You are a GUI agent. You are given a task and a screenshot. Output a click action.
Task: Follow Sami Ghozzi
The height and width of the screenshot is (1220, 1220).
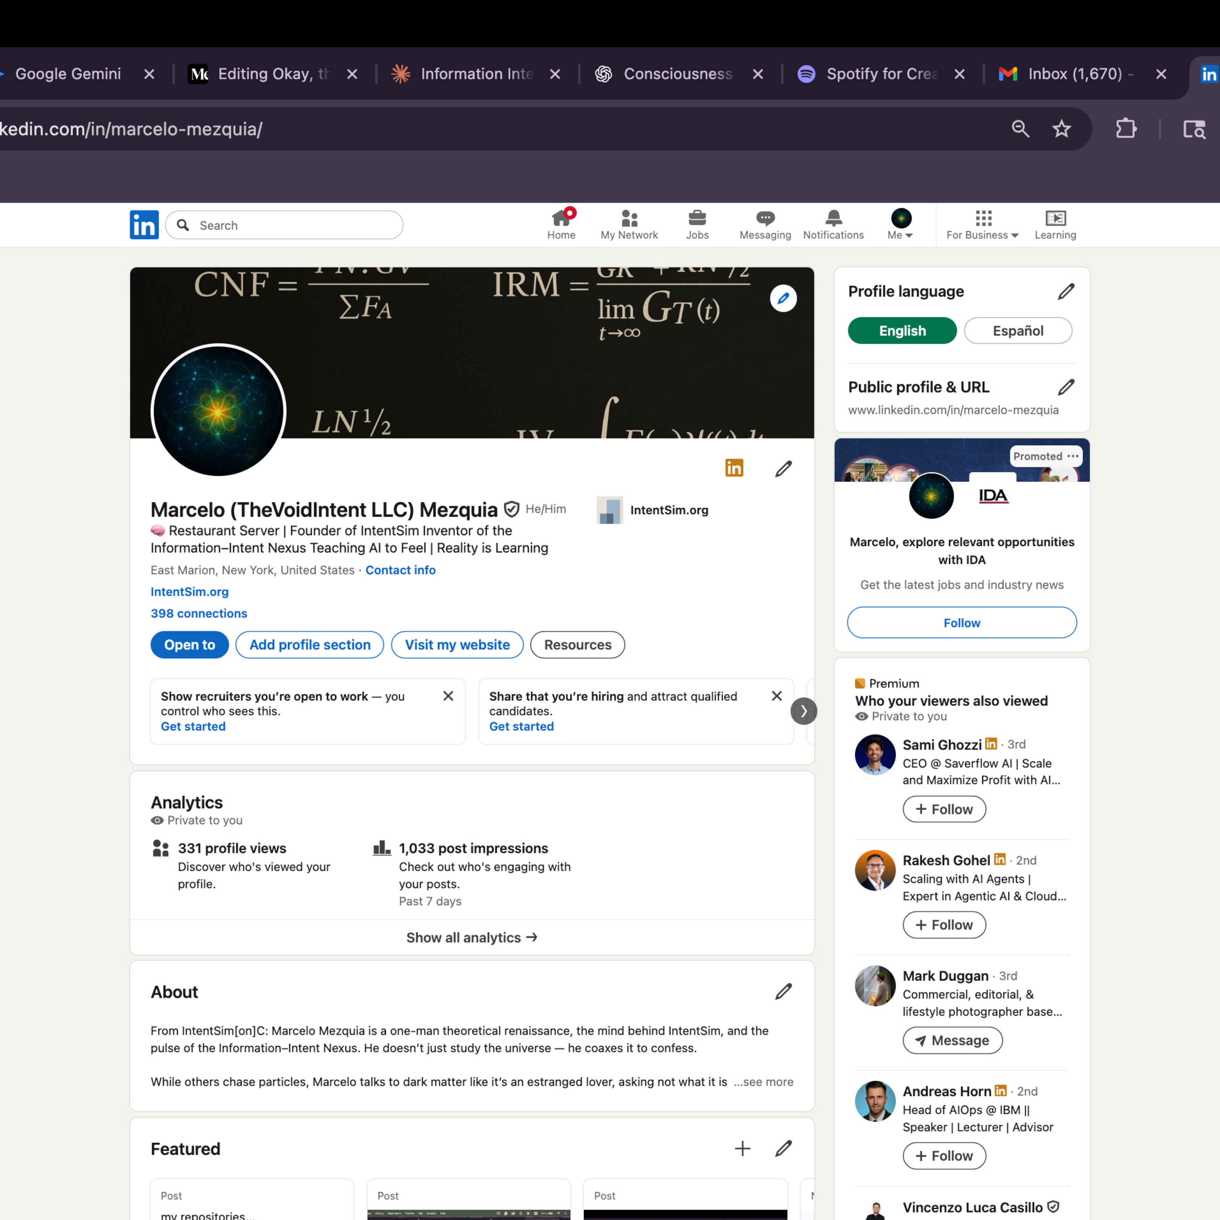pos(944,809)
